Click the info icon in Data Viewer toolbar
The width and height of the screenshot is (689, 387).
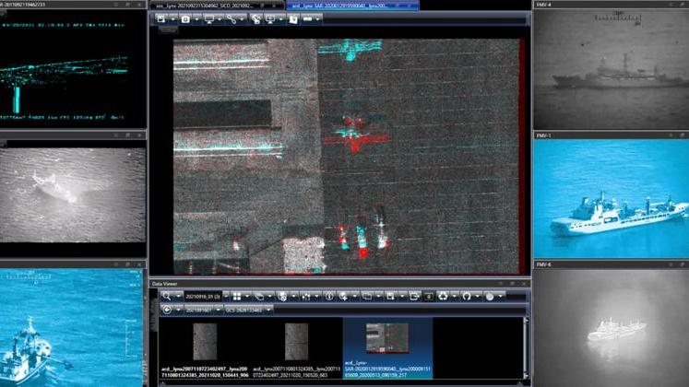click(329, 297)
